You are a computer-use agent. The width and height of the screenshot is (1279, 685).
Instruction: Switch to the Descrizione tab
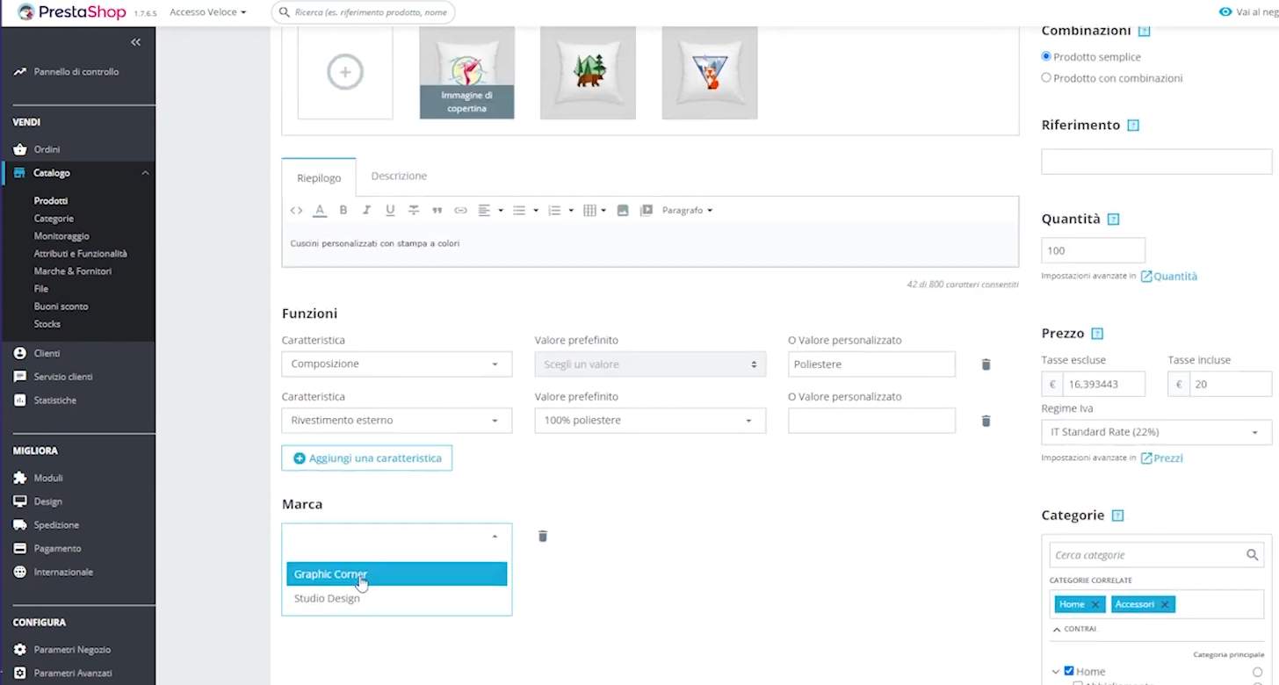coord(399,176)
